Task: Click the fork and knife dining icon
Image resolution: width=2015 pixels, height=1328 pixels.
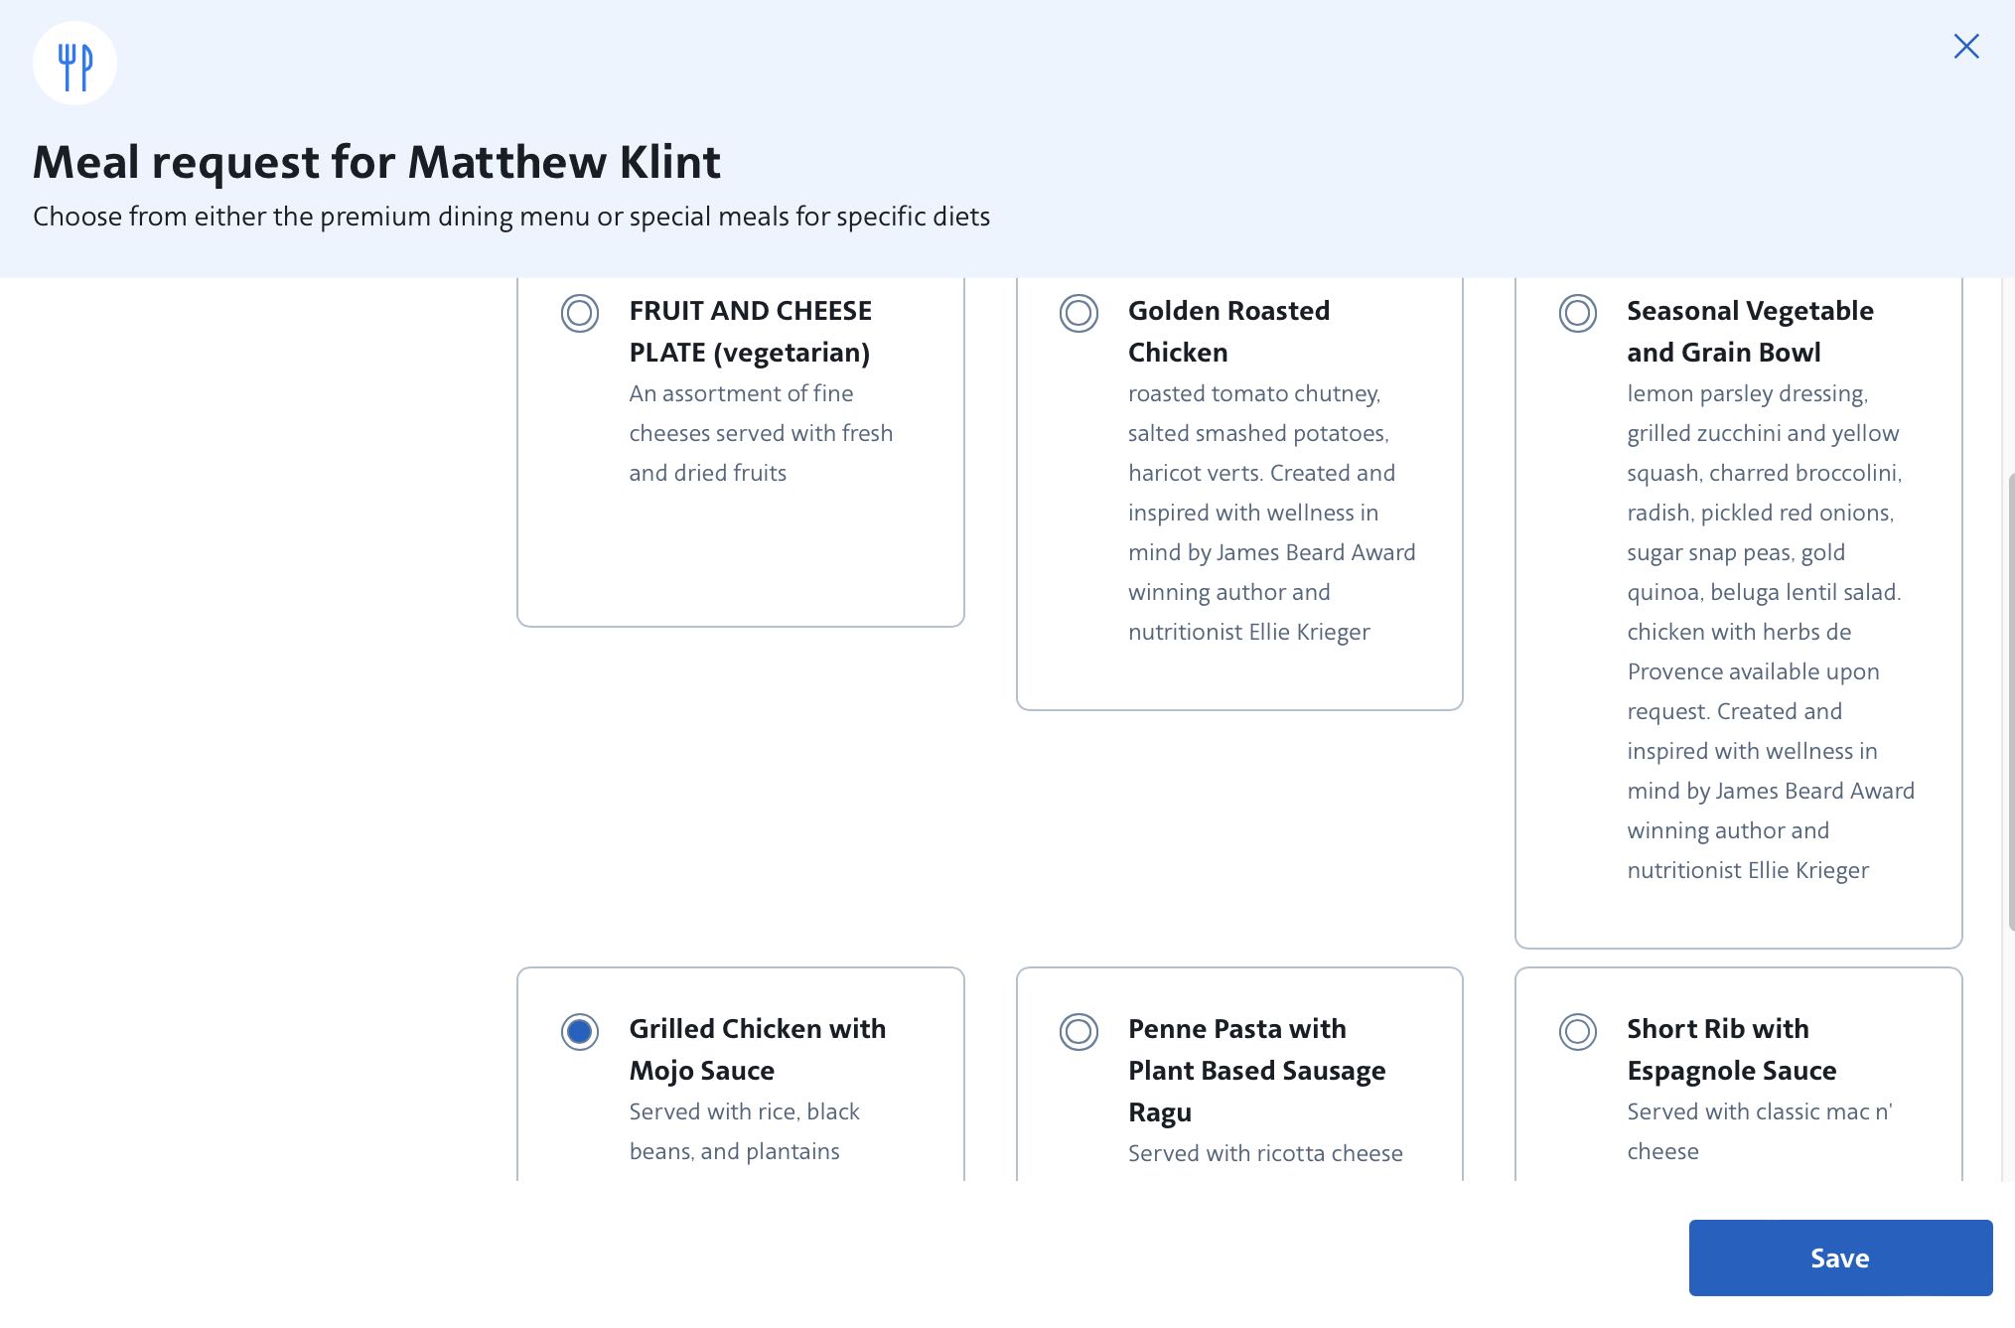Action: click(74, 65)
